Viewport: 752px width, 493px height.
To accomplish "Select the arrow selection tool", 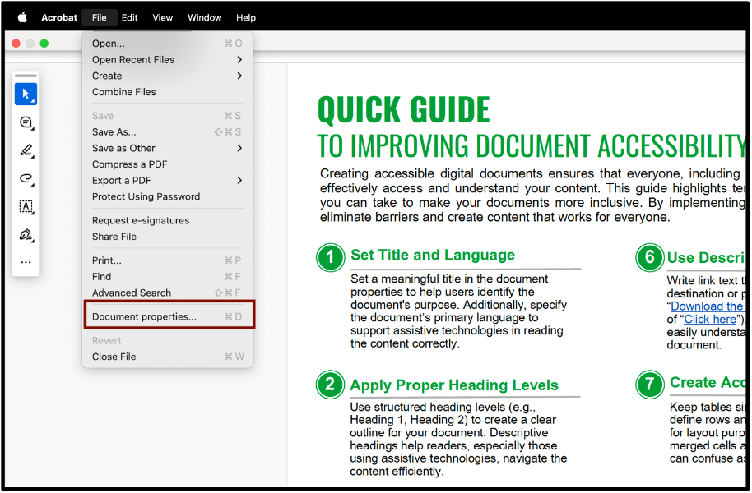I will (26, 94).
